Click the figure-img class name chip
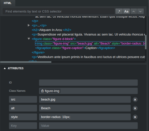149x131 pixels. coord(50,91)
